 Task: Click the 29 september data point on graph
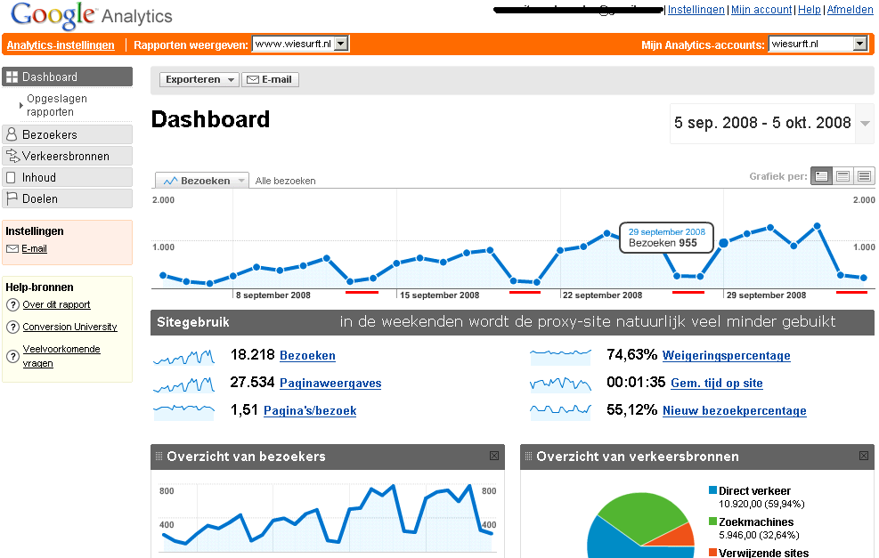click(724, 243)
